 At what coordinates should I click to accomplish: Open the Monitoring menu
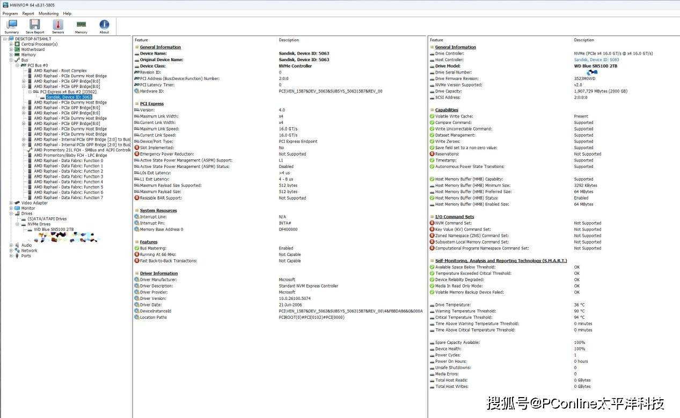tap(48, 13)
